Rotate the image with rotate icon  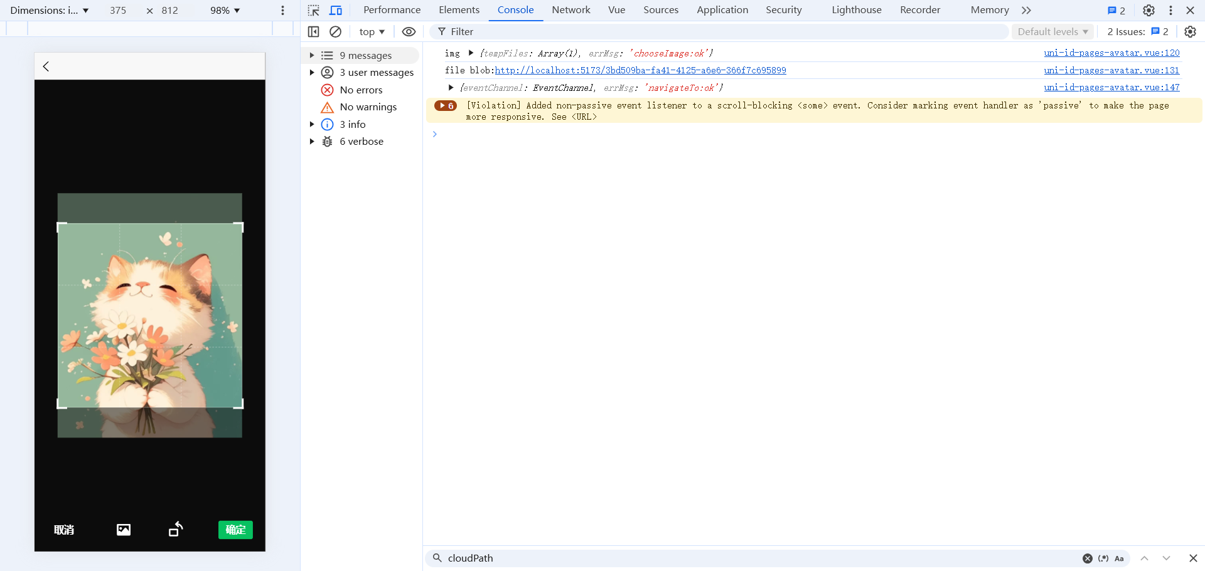tap(176, 529)
